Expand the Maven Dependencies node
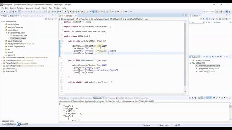Image resolution: width=232 pixels, height=130 pixels. (x=4, y=47)
